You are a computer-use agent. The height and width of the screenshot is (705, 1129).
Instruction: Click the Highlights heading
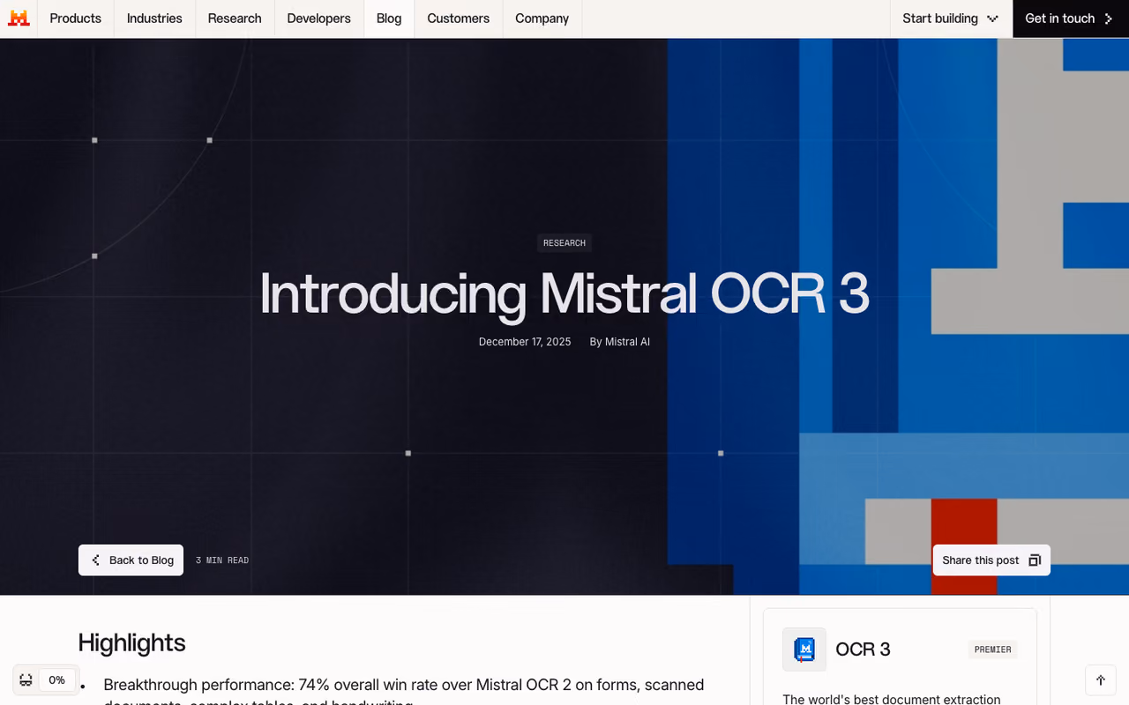click(x=131, y=642)
